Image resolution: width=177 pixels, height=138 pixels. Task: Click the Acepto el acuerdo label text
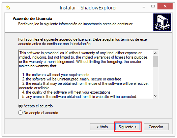click(38, 106)
